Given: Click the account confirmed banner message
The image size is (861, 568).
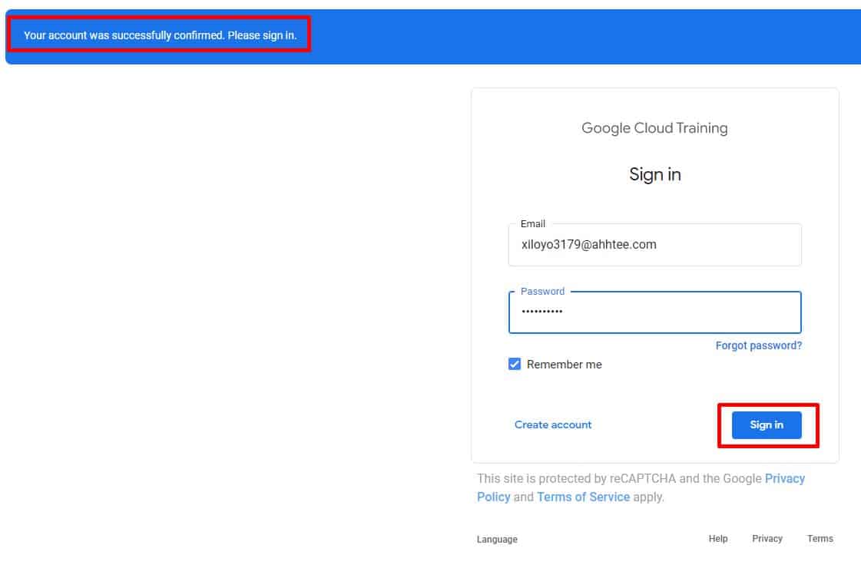Looking at the screenshot, I should (160, 35).
